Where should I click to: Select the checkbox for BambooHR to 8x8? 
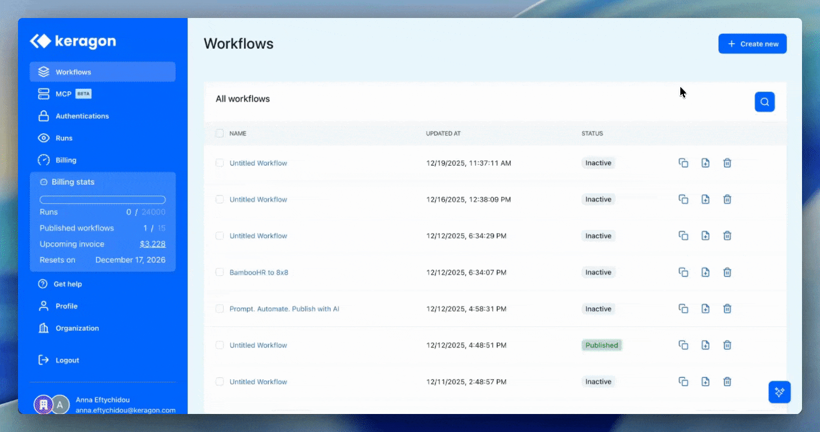pyautogui.click(x=219, y=272)
